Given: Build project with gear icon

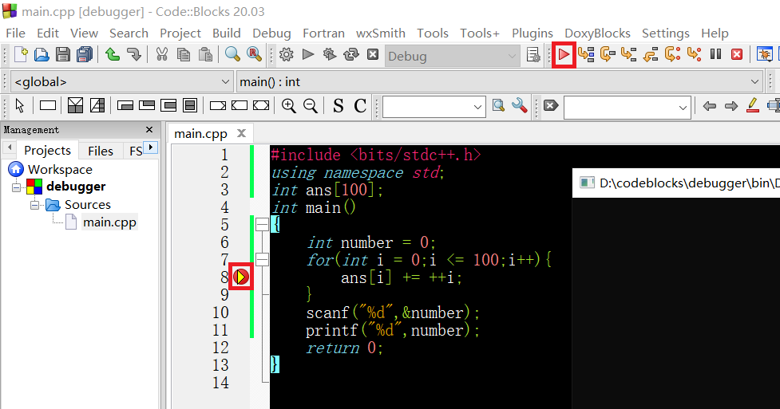Looking at the screenshot, I should pos(286,54).
